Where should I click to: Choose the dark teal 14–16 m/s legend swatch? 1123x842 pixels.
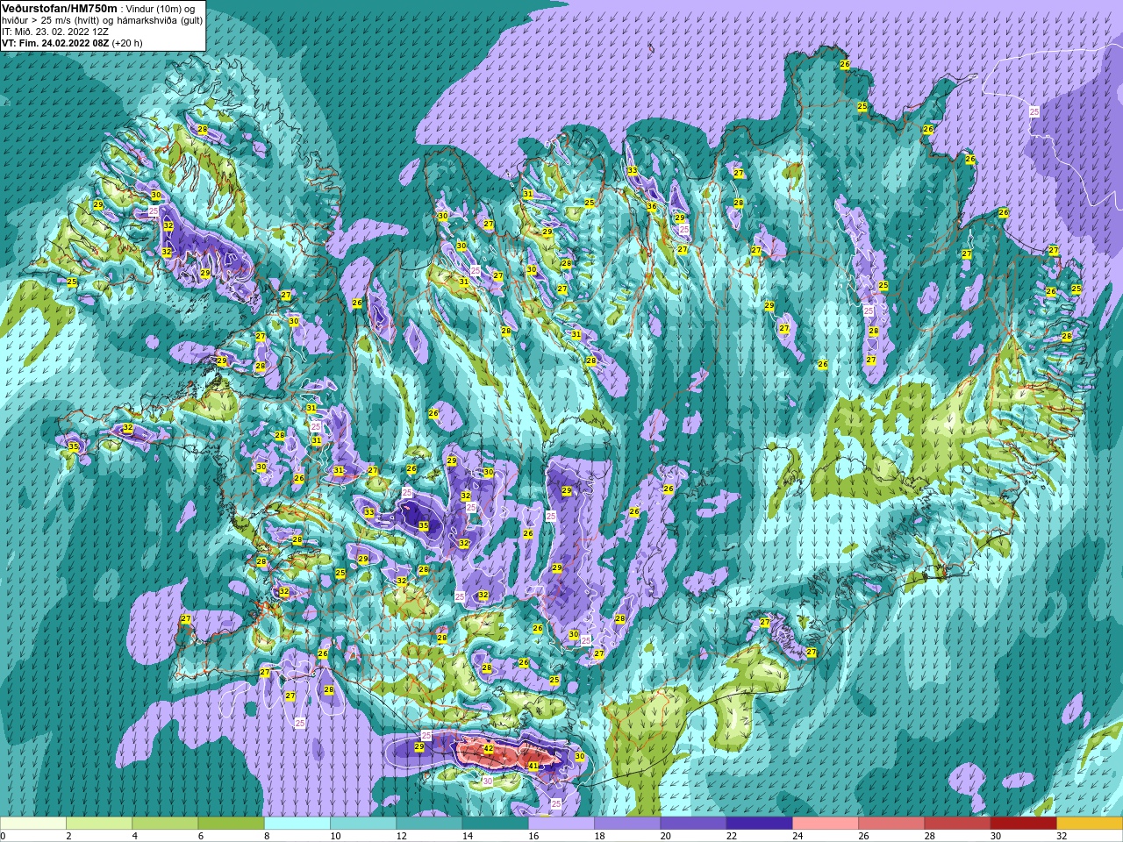tap(495, 824)
